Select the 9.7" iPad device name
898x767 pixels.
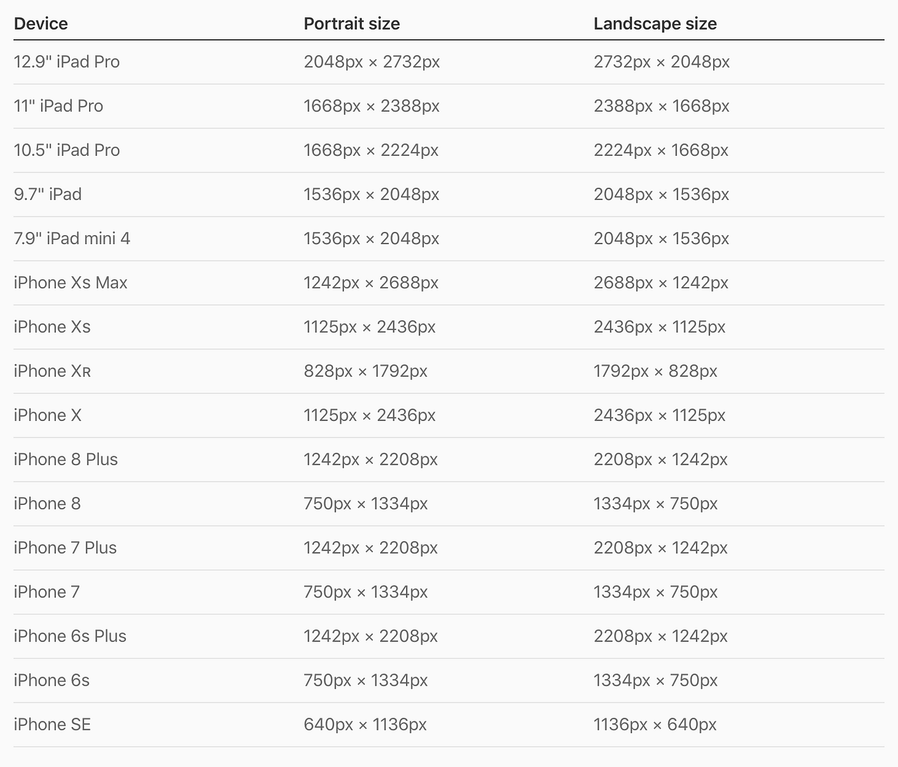pyautogui.click(x=47, y=194)
